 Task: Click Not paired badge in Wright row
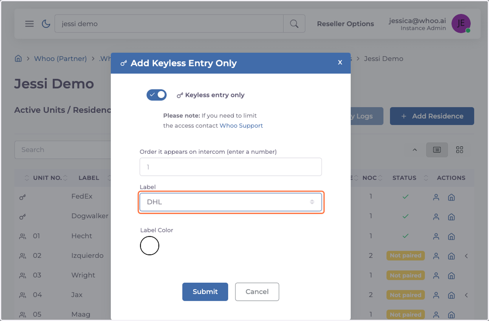click(405, 275)
